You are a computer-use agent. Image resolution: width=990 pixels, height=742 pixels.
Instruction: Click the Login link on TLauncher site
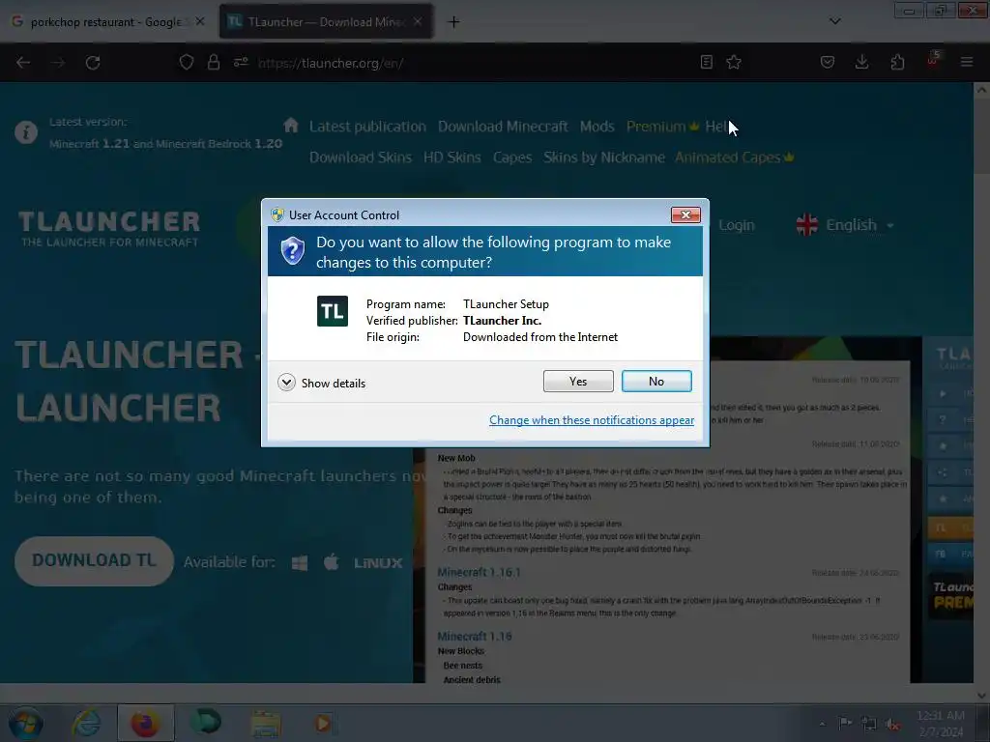coord(736,225)
